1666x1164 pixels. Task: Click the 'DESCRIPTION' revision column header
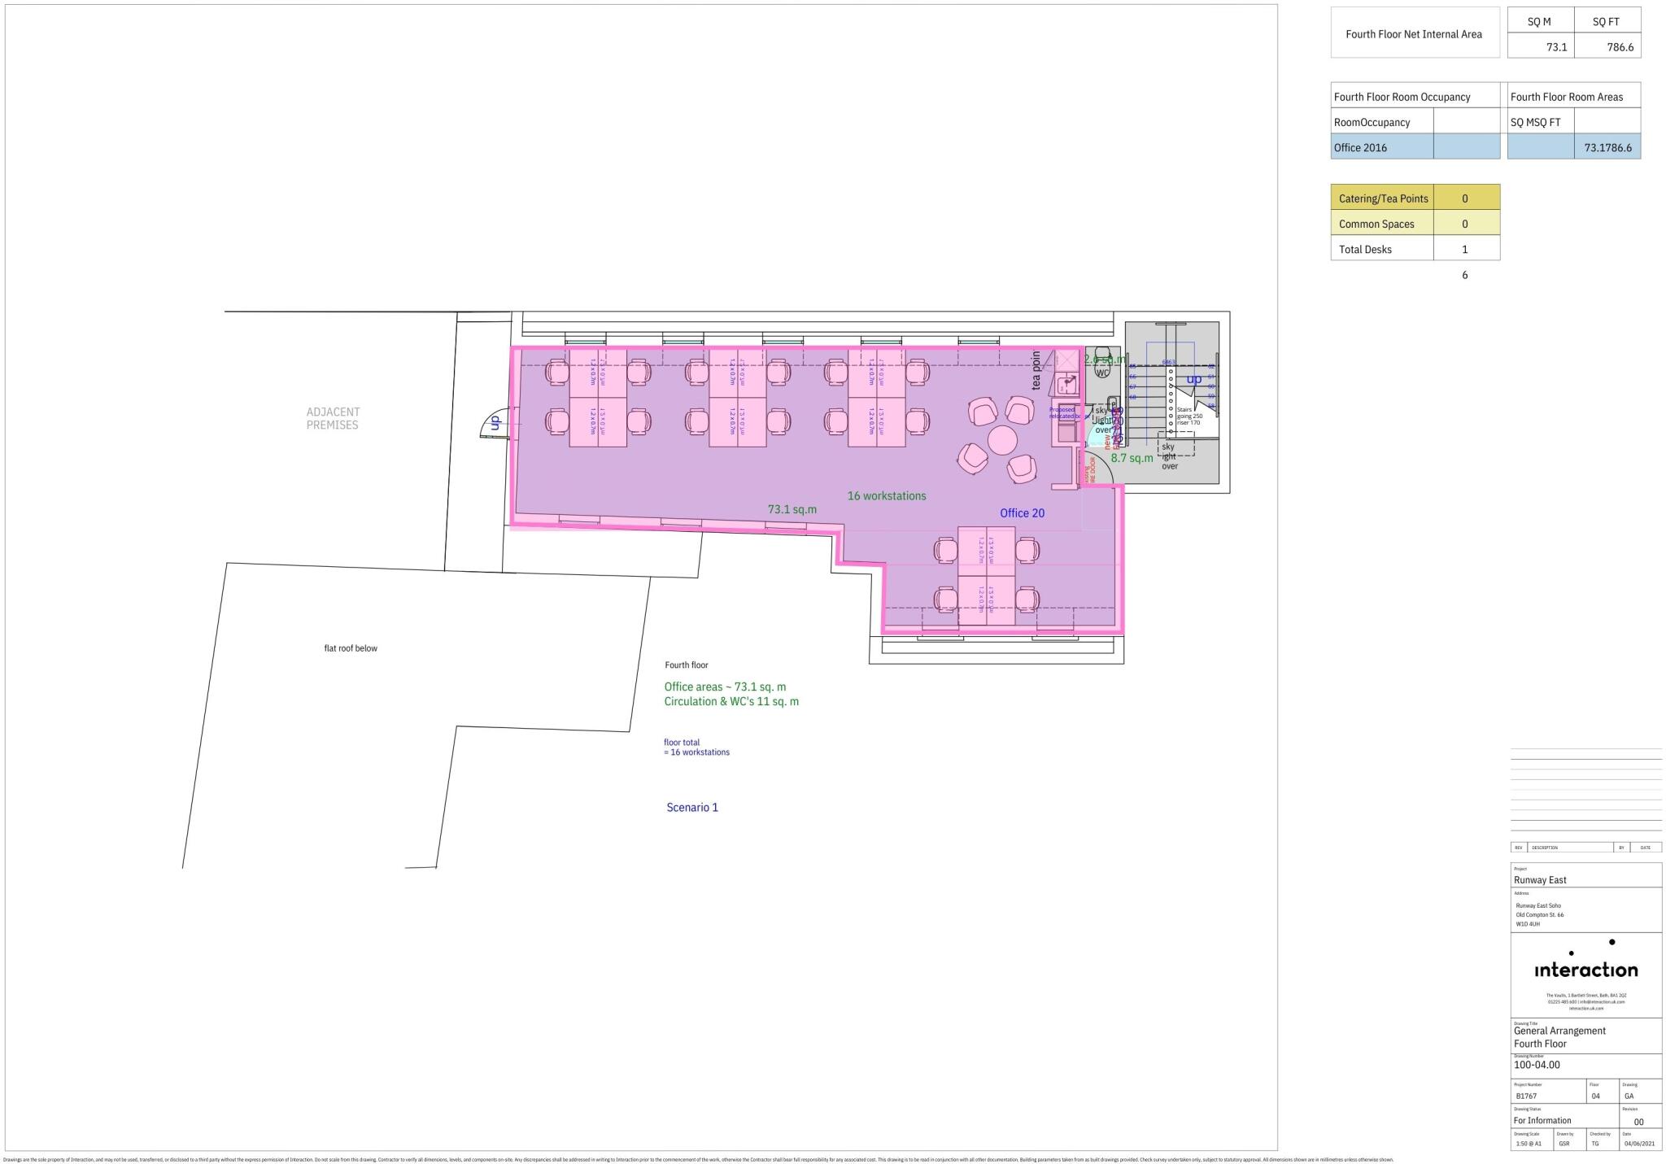pyautogui.click(x=1543, y=847)
